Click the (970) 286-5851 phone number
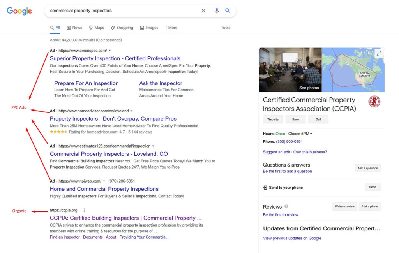Viewport: 399px width, 253px height. point(122,181)
